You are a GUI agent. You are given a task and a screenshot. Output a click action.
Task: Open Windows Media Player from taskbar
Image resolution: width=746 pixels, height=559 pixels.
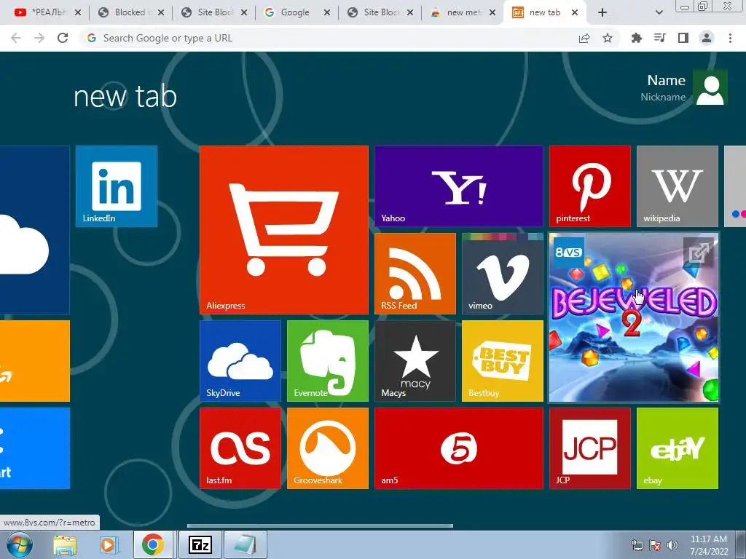pos(108,544)
